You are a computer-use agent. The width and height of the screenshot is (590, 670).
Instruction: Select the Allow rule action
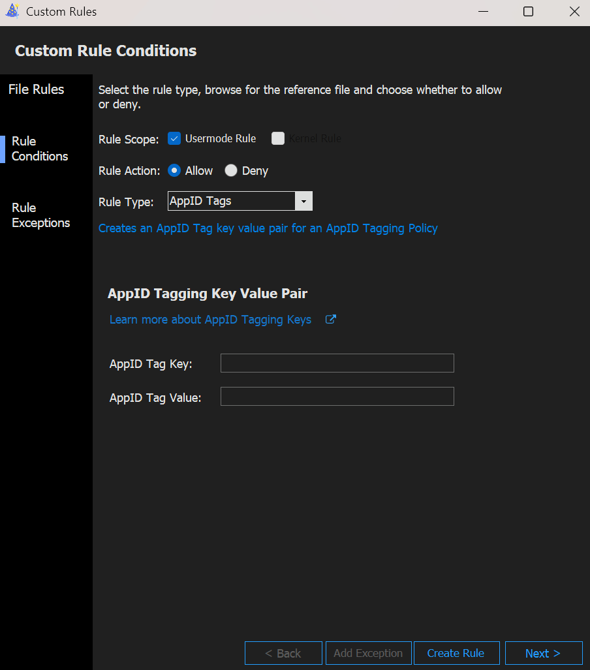[x=174, y=171]
